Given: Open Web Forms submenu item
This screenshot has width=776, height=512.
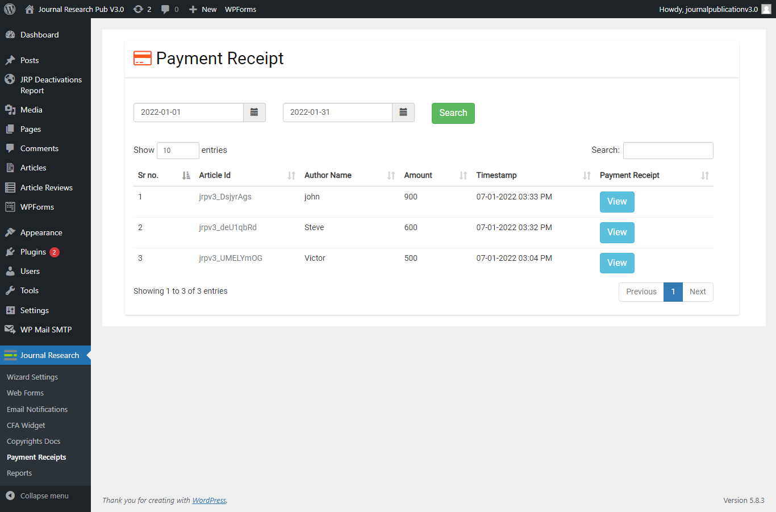Looking at the screenshot, I should [x=25, y=393].
